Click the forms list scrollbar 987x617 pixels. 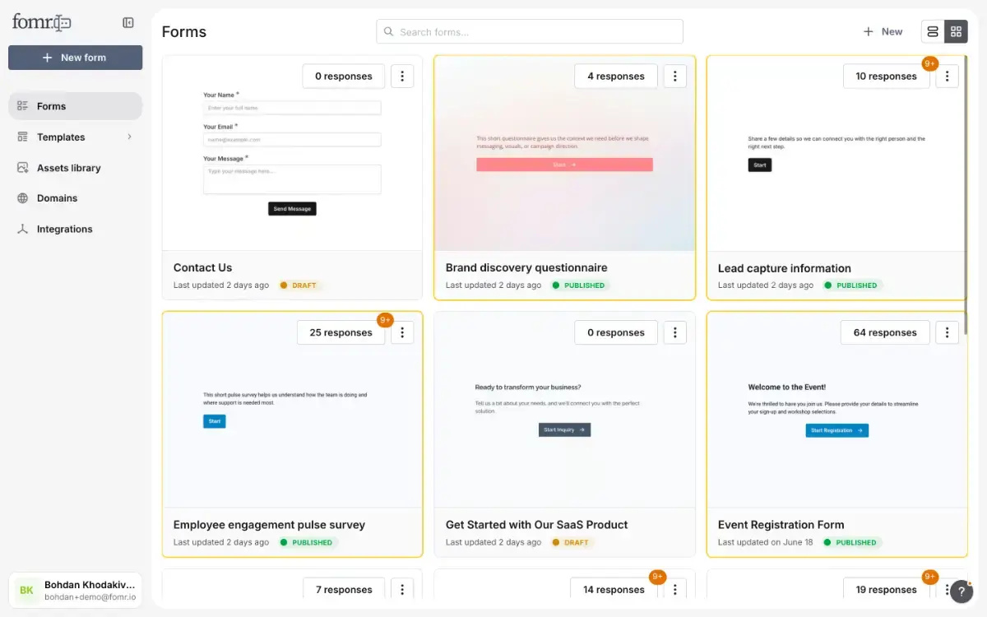click(966, 193)
